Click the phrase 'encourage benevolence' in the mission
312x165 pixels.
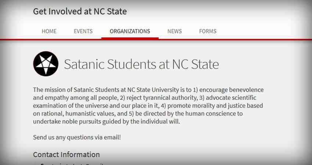pos(231,90)
